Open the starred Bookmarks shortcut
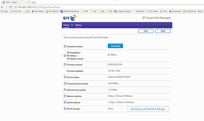The width and height of the screenshot is (204, 121). (x=175, y=11)
